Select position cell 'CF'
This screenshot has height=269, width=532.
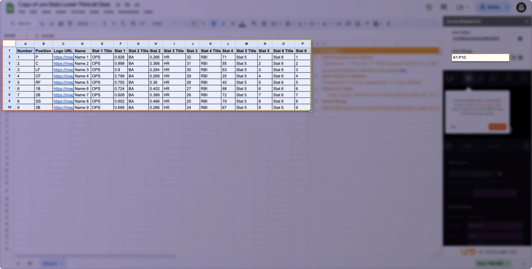(x=44, y=76)
